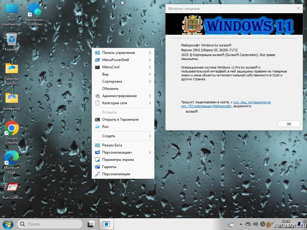
Task: Click the taskbar search field 'Поиск'
Action: tap(50, 224)
